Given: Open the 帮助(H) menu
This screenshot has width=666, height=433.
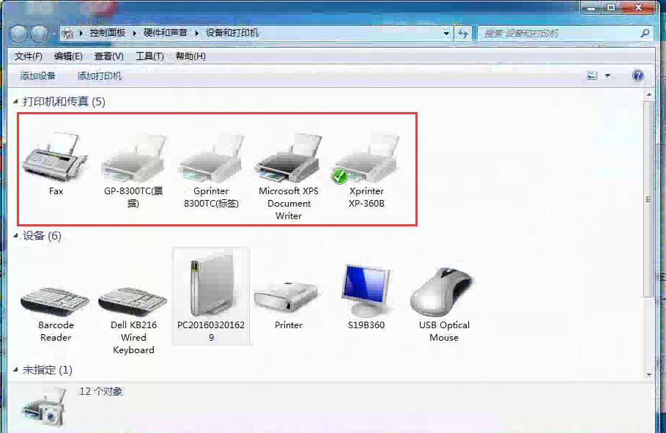Looking at the screenshot, I should (190, 56).
